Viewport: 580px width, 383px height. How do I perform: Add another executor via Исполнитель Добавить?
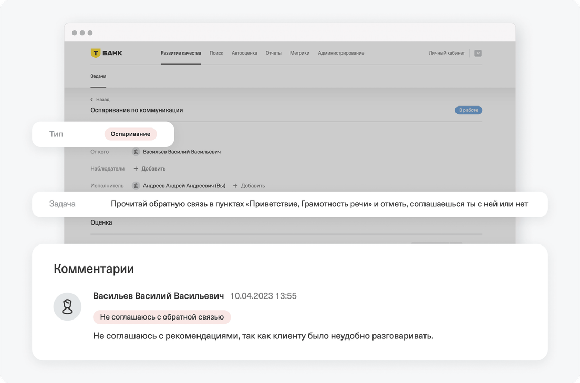(249, 185)
